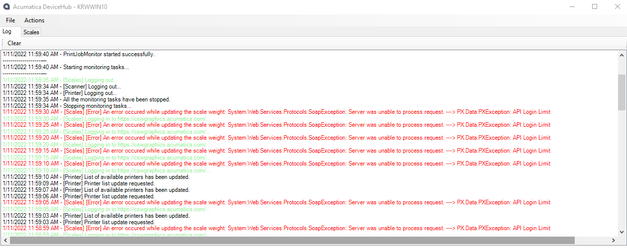Click the vertical scrollbar down arrow
The height and width of the screenshot is (251, 627).
622,232
